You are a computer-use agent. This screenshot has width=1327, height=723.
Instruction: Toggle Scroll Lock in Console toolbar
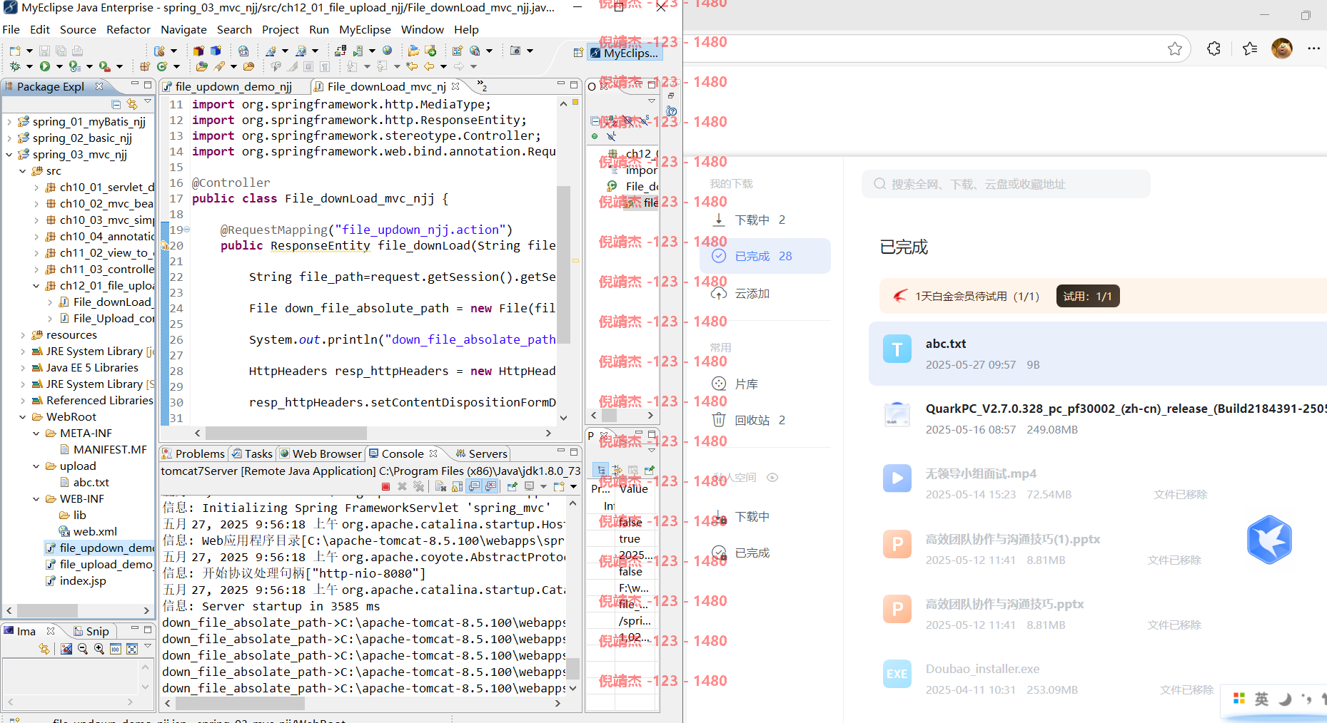point(458,486)
